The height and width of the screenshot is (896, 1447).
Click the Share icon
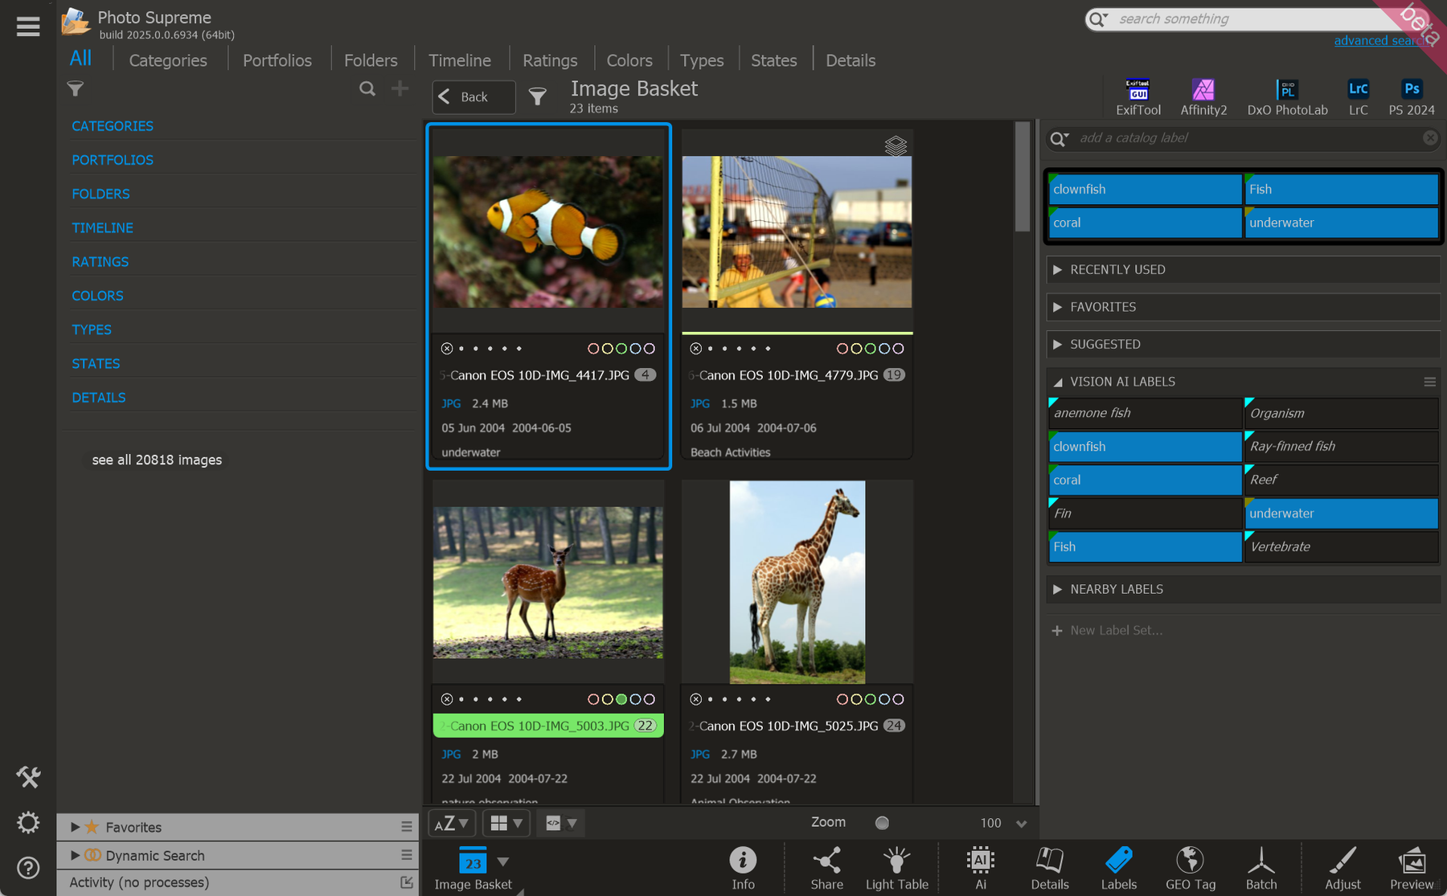pyautogui.click(x=826, y=869)
